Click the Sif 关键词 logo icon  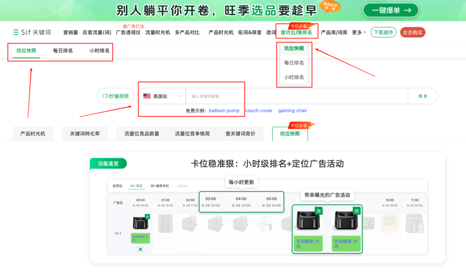tap(15, 31)
